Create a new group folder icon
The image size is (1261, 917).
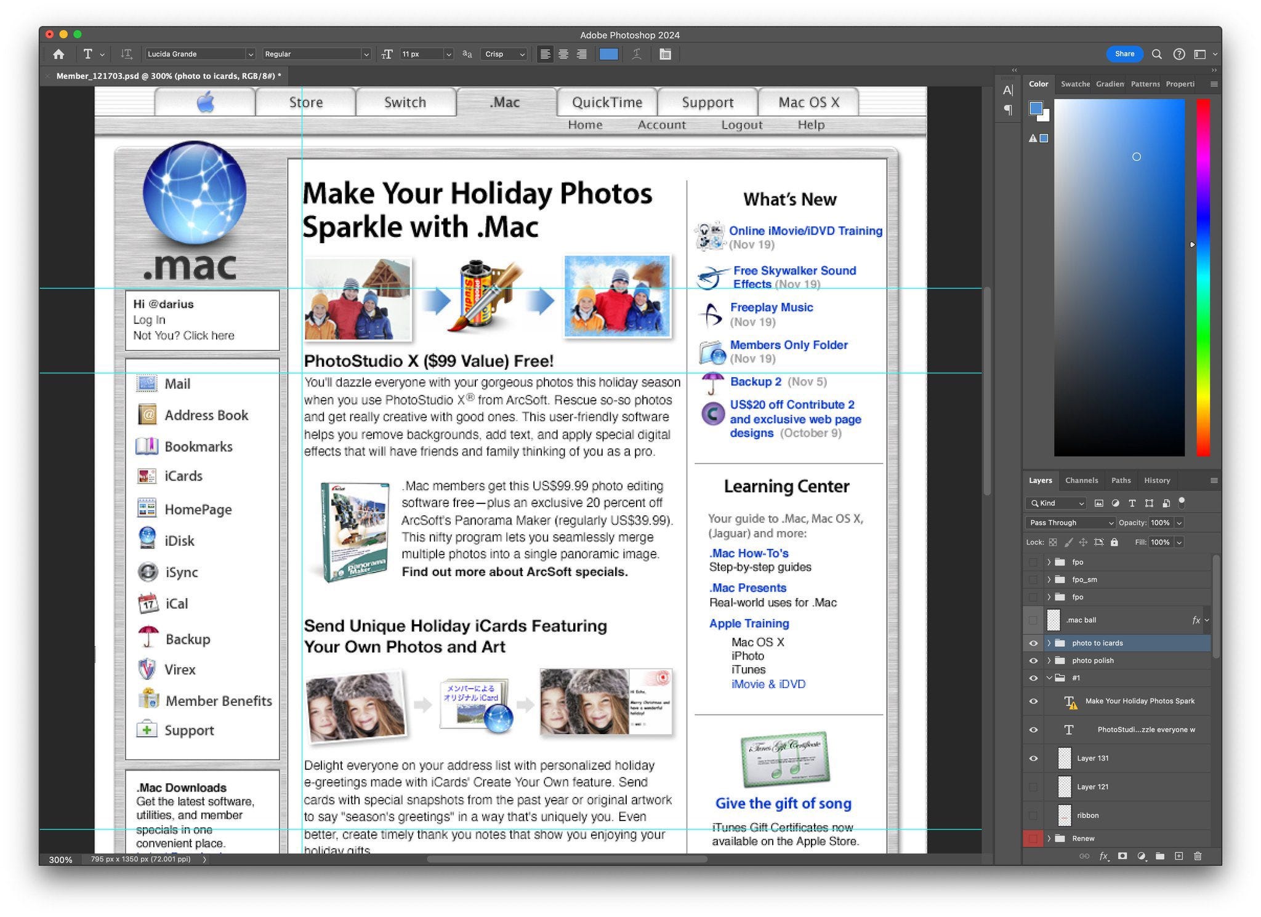coord(1160,856)
